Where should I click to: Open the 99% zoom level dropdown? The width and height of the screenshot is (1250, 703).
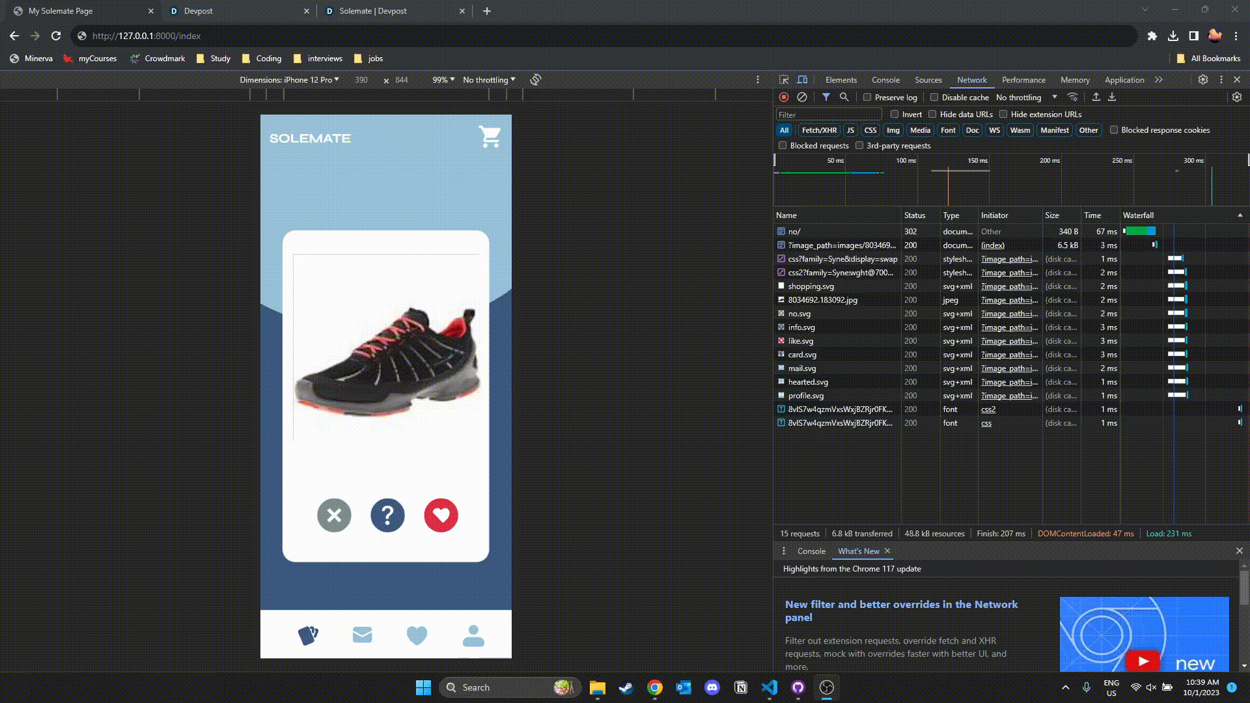click(x=443, y=79)
